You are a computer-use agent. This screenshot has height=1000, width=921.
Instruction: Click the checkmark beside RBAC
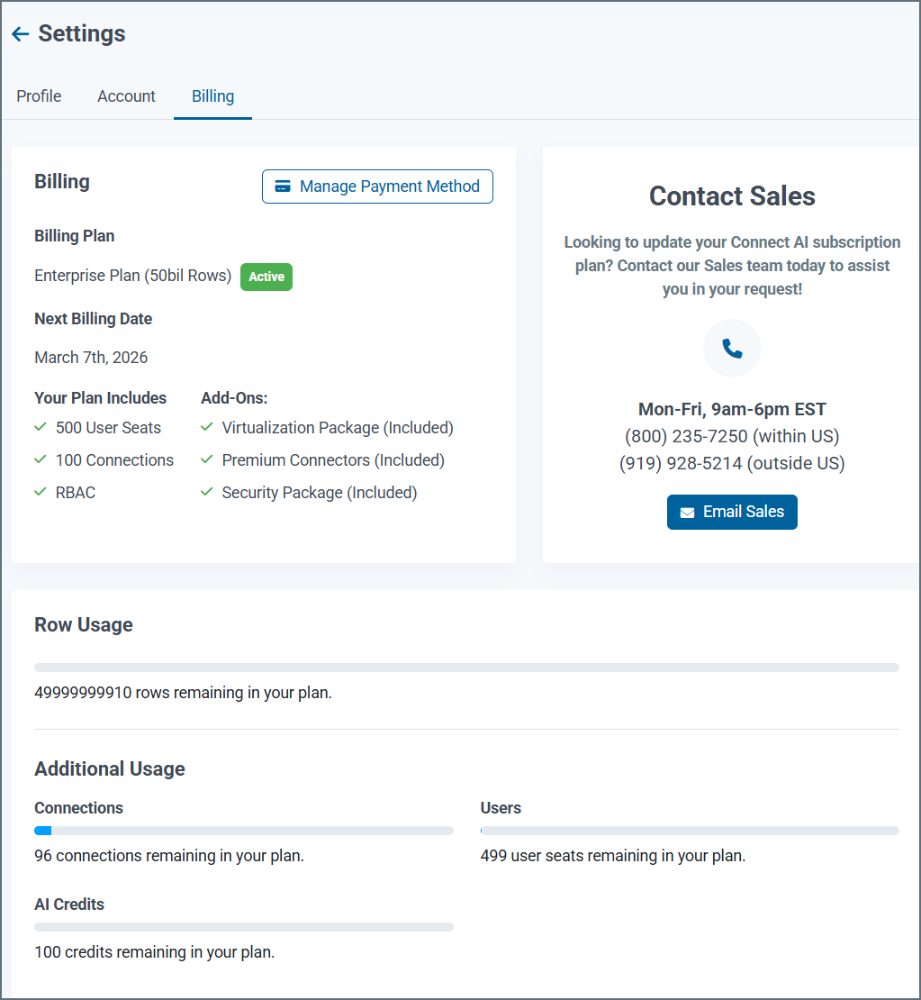41,492
